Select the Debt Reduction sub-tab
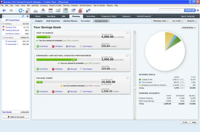The width and height of the screenshot is (203, 132). pos(53,21)
